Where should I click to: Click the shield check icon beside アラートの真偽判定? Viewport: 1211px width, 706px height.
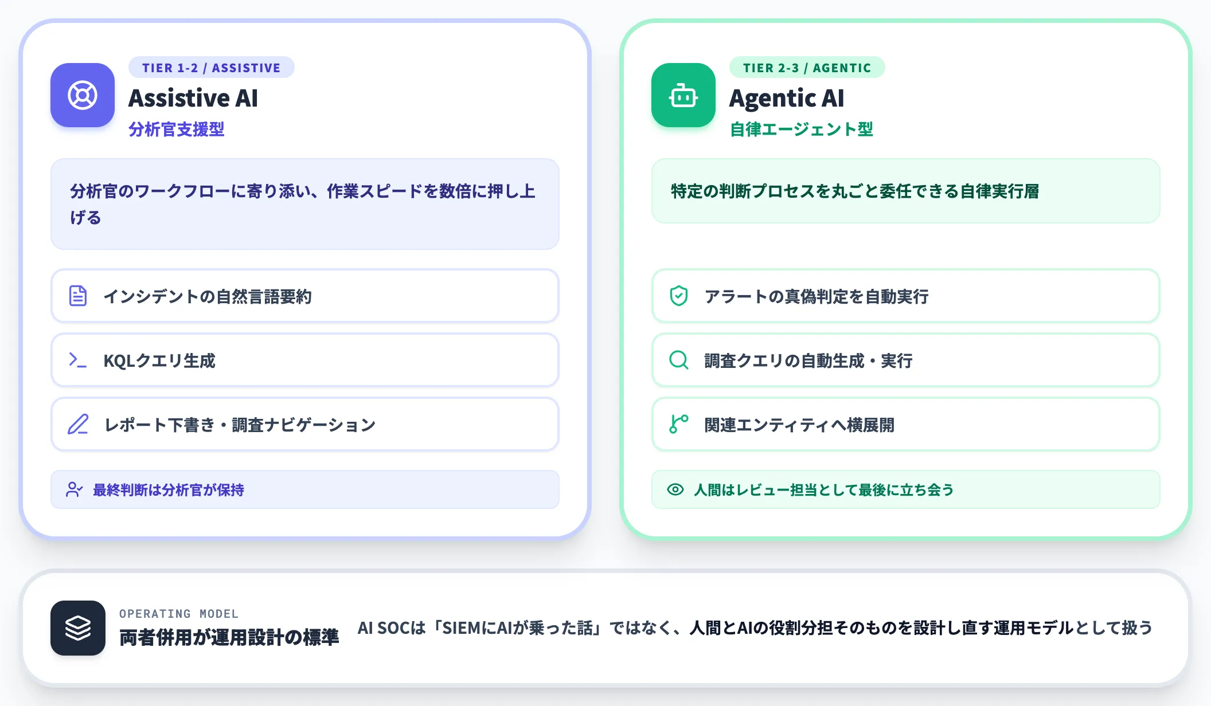point(679,296)
